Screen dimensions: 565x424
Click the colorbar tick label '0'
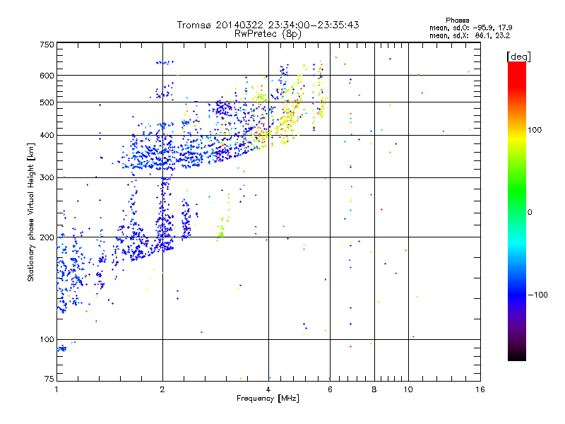530,213
